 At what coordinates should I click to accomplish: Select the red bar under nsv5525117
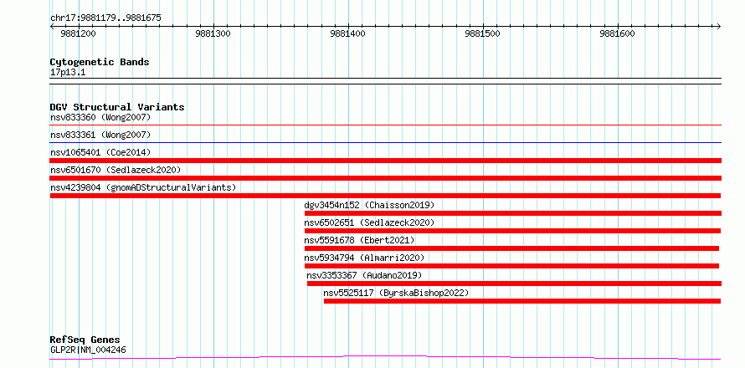[522, 301]
